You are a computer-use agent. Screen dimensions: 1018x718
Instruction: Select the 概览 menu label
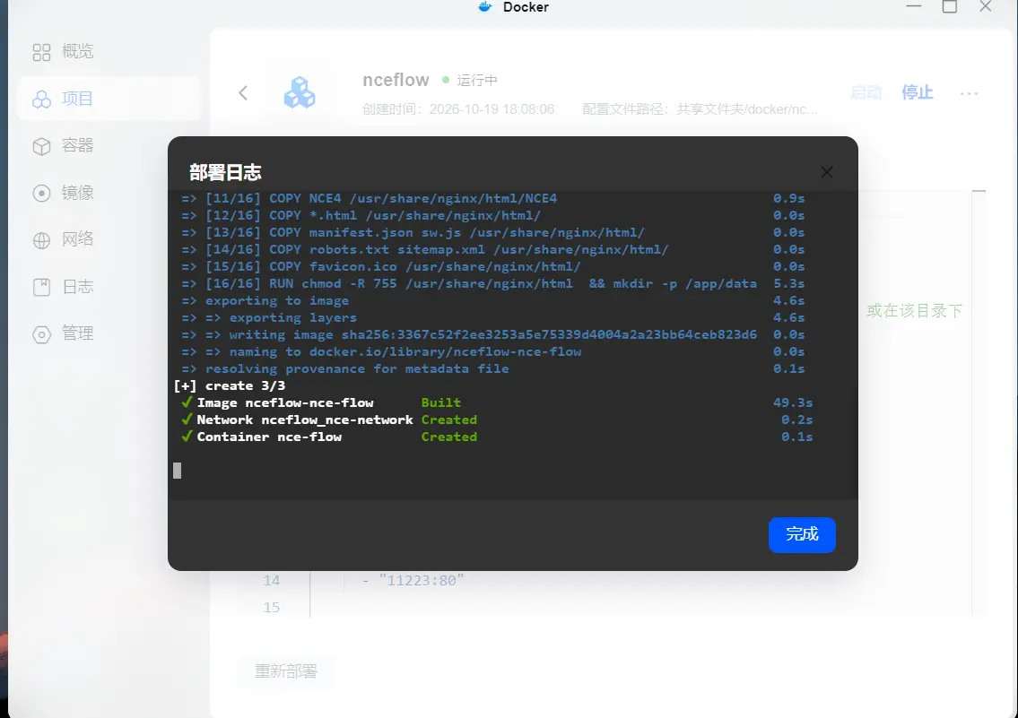78,51
